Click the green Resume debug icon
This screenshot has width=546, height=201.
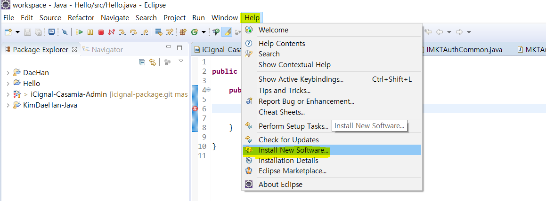80,32
